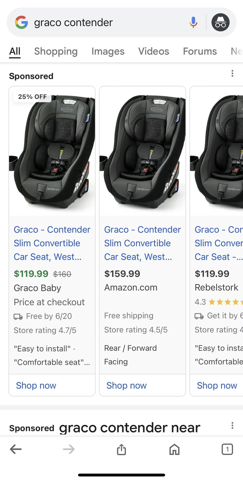This screenshot has height=481, width=243.
Task: Tap the 25% OFF badge on the first product
Action: (32, 97)
